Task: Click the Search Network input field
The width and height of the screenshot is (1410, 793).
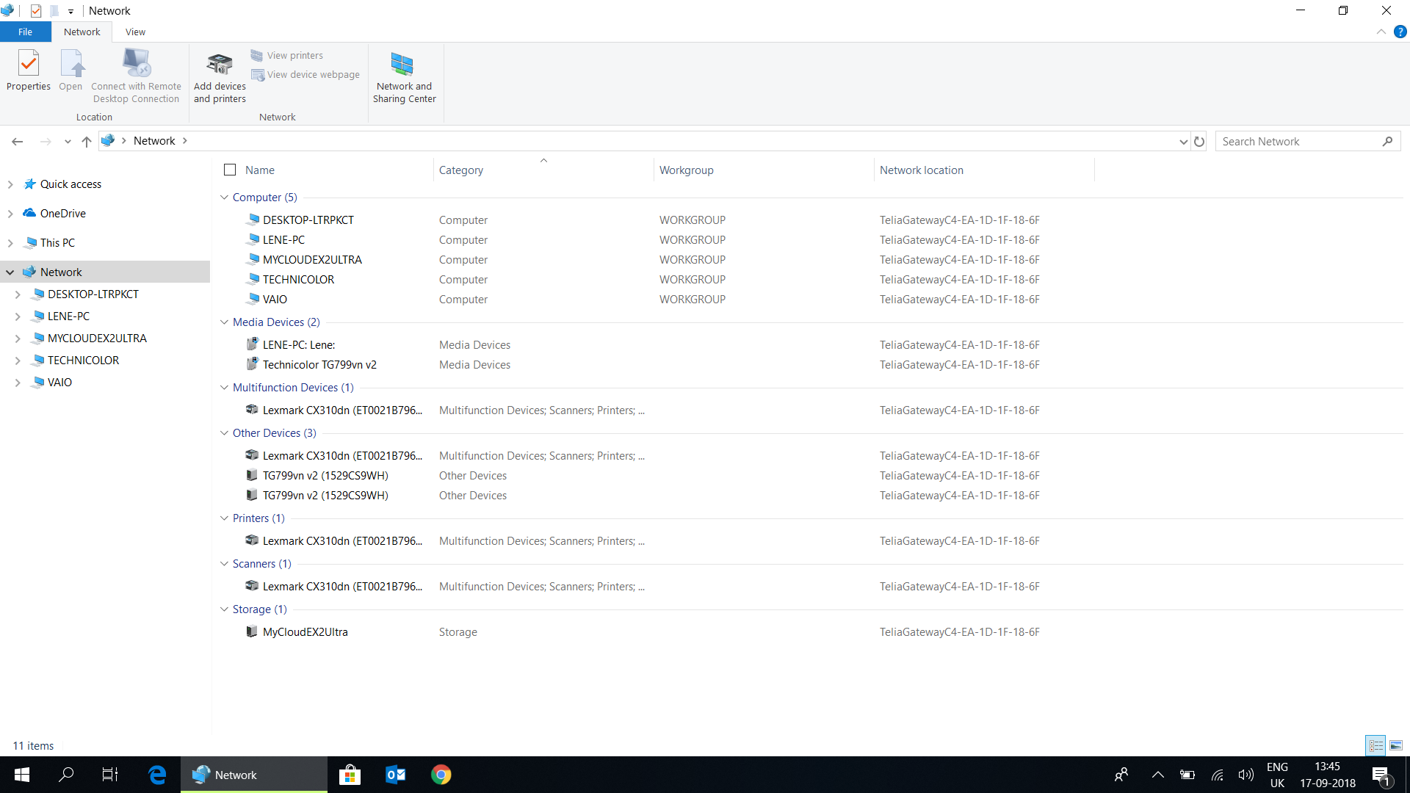Action: (x=1298, y=141)
